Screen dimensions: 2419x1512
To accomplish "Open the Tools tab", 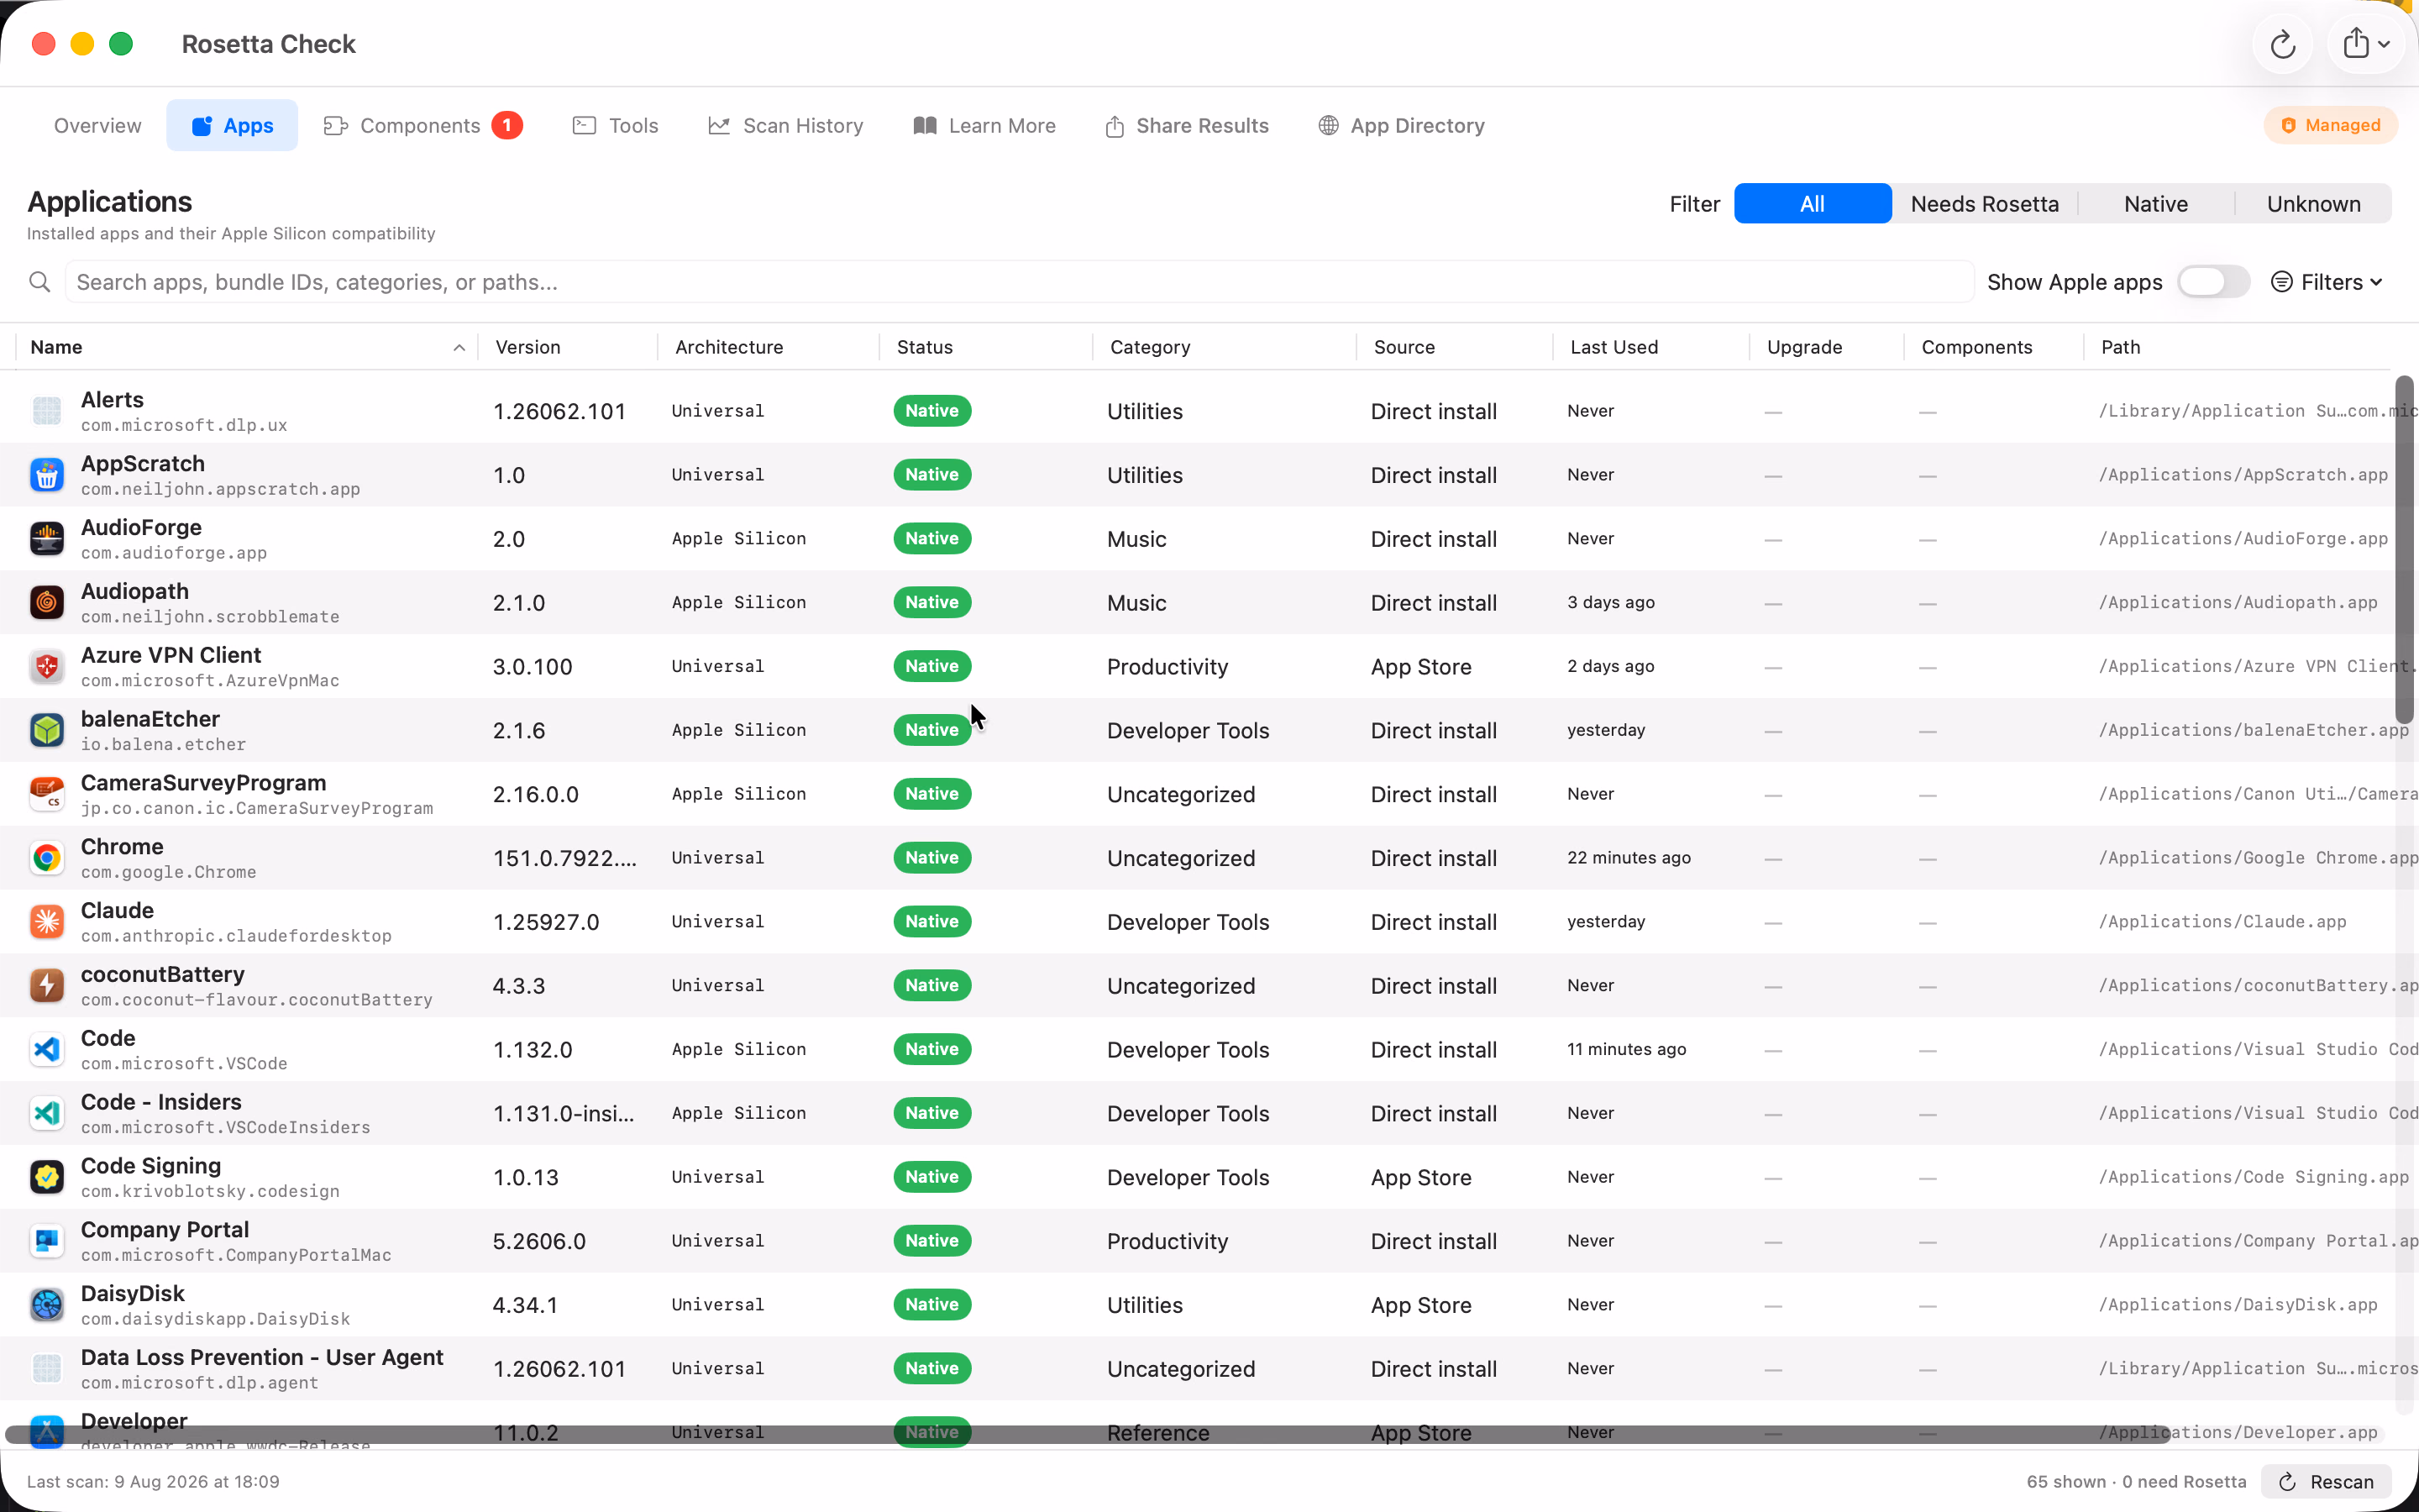I will point(615,125).
